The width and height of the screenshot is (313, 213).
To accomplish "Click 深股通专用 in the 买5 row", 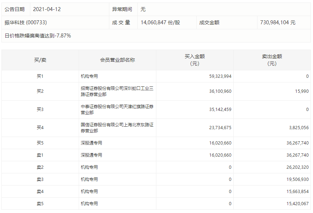I will tap(91, 143).
